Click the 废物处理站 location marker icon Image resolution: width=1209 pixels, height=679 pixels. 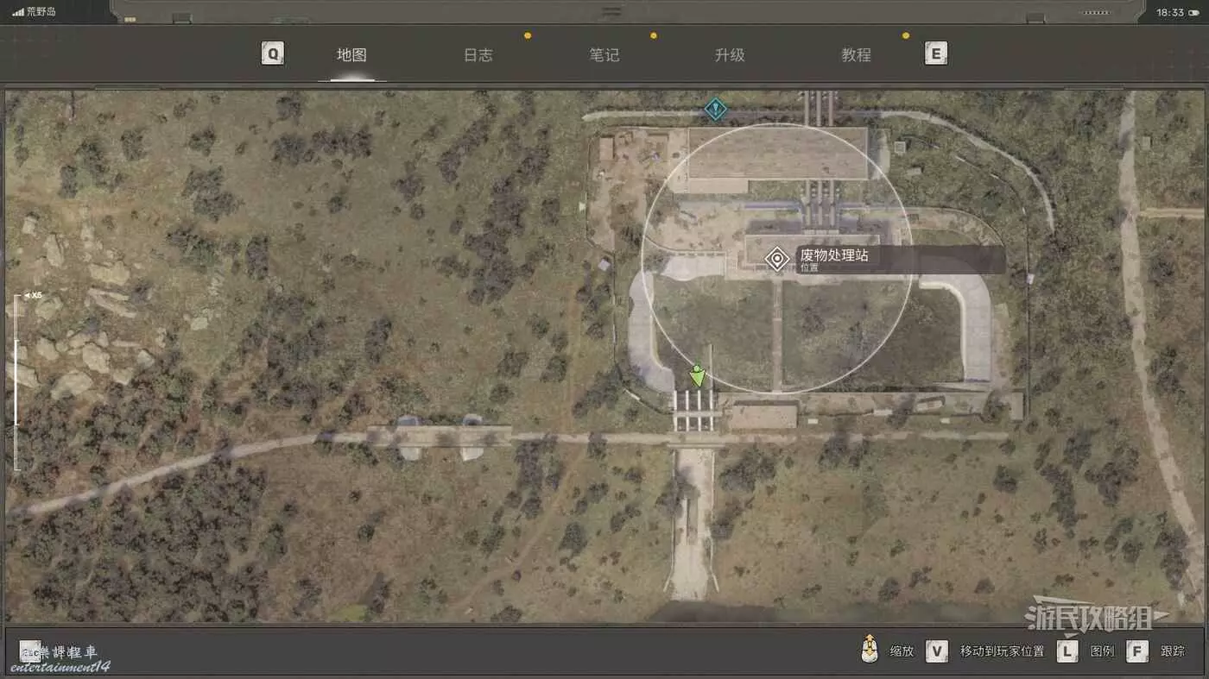point(777,259)
